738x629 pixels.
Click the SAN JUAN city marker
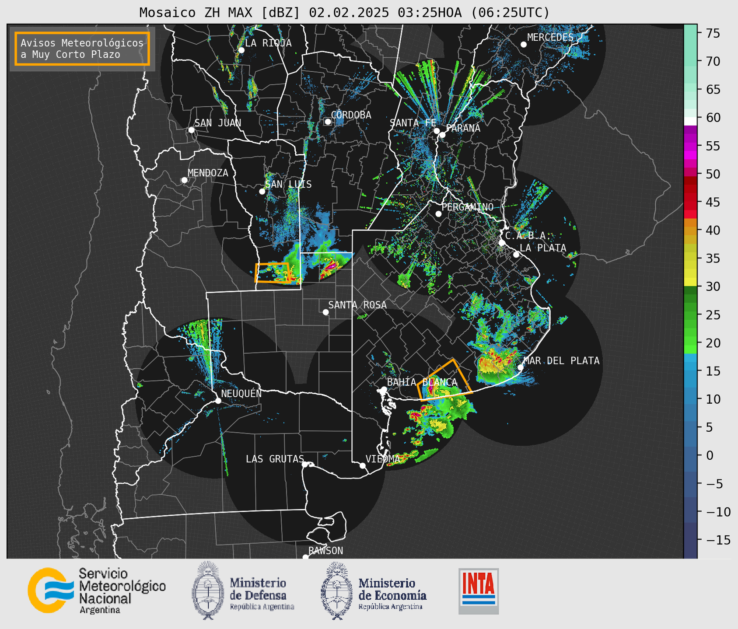pos(191,130)
